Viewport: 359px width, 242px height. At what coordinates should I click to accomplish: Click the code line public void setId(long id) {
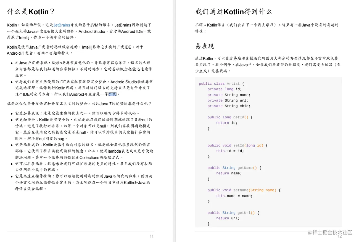tap(237, 145)
